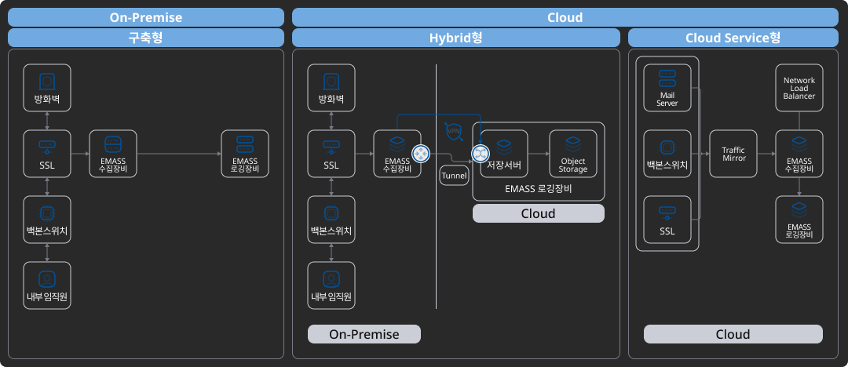Screen dimensions: 848x367
Task: Select the Cloud Service형 header tab
Action: point(733,38)
